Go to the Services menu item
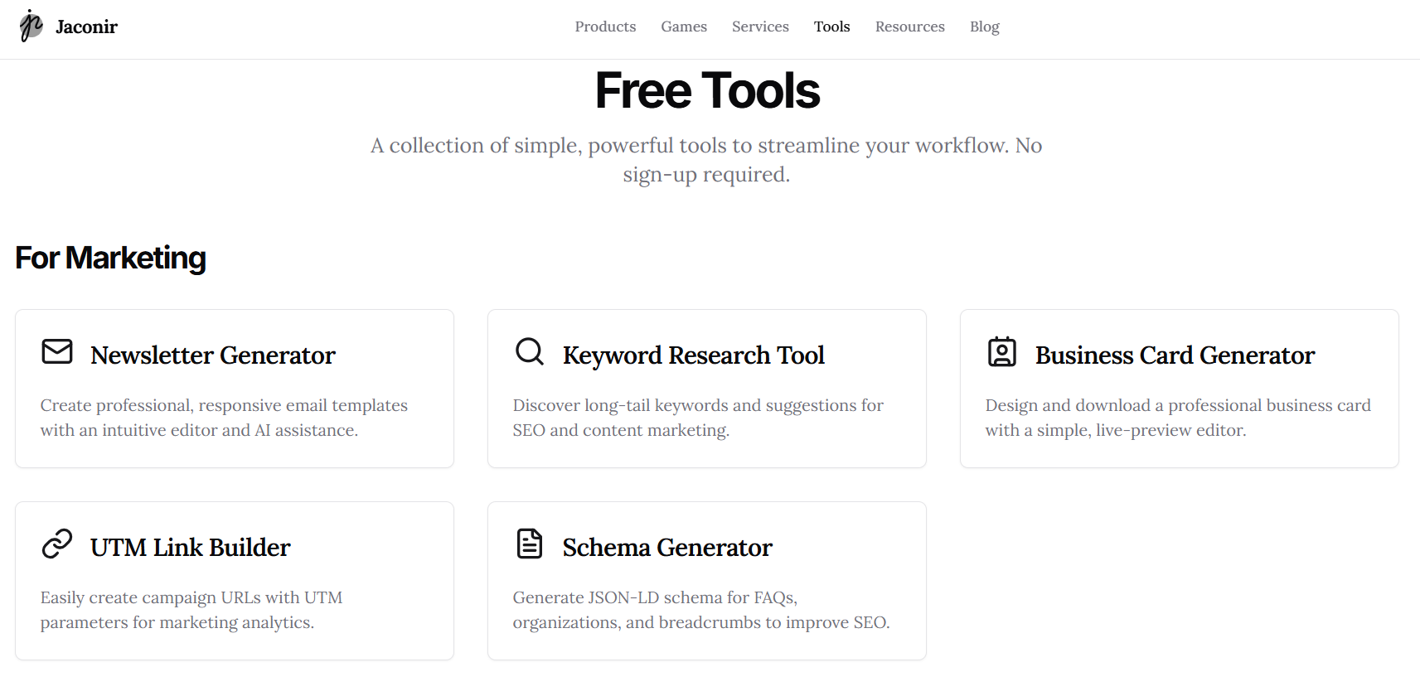The width and height of the screenshot is (1420, 696). (760, 27)
